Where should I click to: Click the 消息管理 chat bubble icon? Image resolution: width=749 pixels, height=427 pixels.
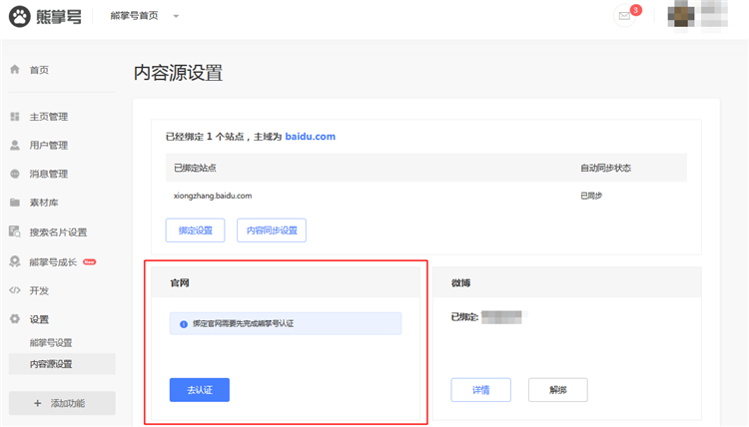point(15,175)
